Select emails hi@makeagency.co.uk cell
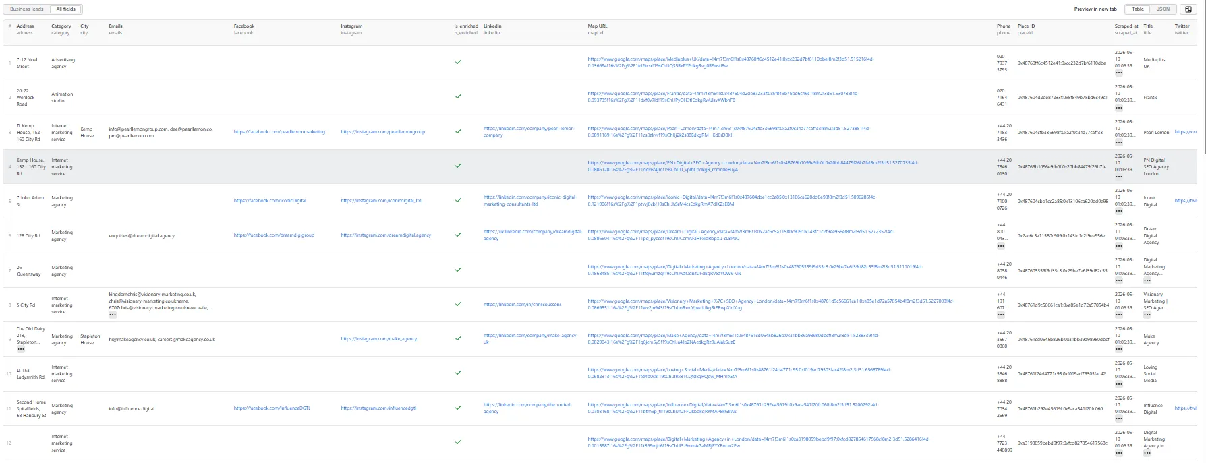 (162, 339)
